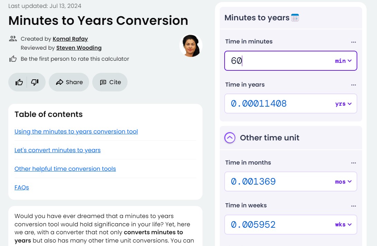Screen dimensions: 377x246
Task: Jump to the FAQs section
Action: pyautogui.click(x=22, y=187)
